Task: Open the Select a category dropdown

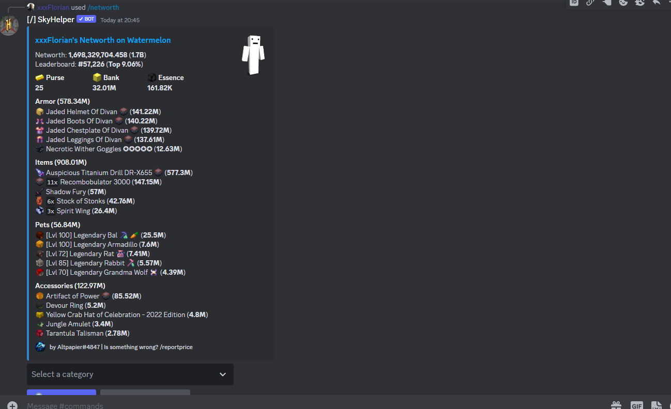Action: coord(130,374)
